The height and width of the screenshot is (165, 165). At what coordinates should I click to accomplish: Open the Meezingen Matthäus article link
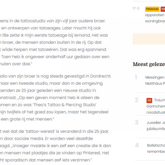click(x=155, y=80)
